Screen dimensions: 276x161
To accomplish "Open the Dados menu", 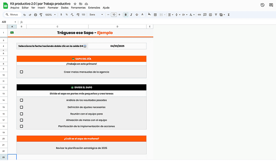I will coord(65,8).
